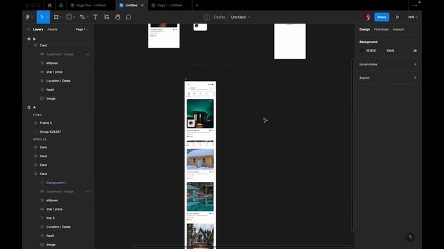Screen dimensions: 444x249
Task: Click the Background color swatch
Action: [361, 50]
